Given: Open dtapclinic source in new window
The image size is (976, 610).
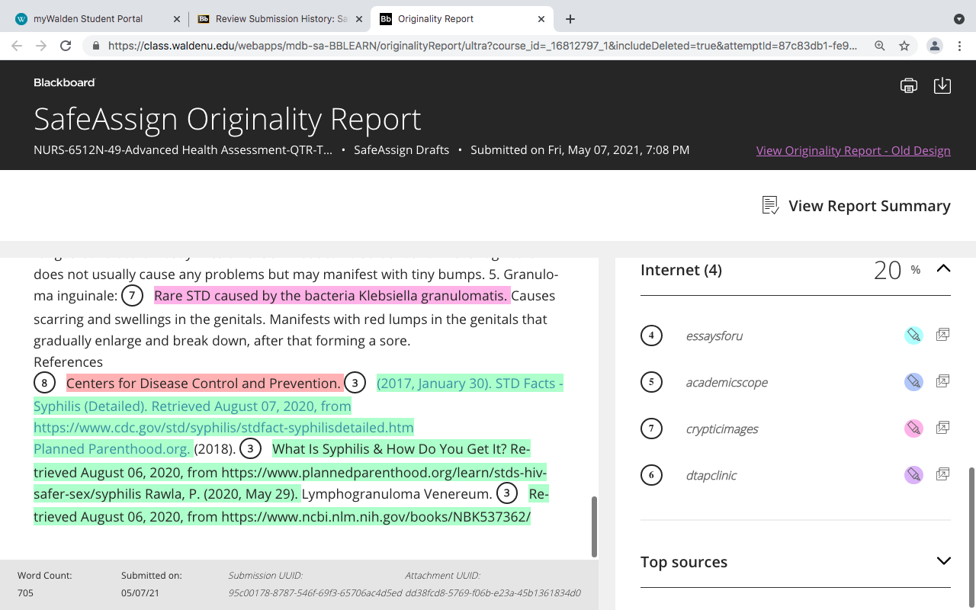Looking at the screenshot, I should point(942,474).
